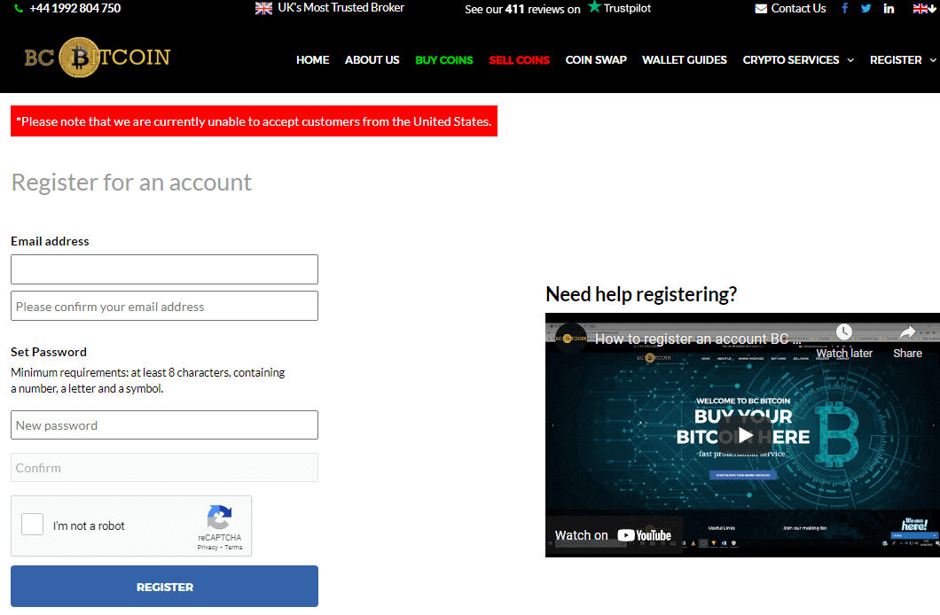Click the Minimum requirements password text
This screenshot has height=615, width=940.
147,380
